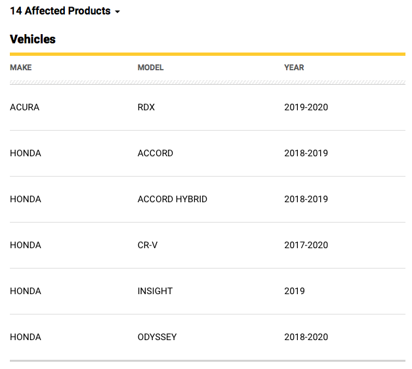Screen dimensions: 412x369
Task: Select the ODYSSEY model cell
Action: (x=157, y=337)
